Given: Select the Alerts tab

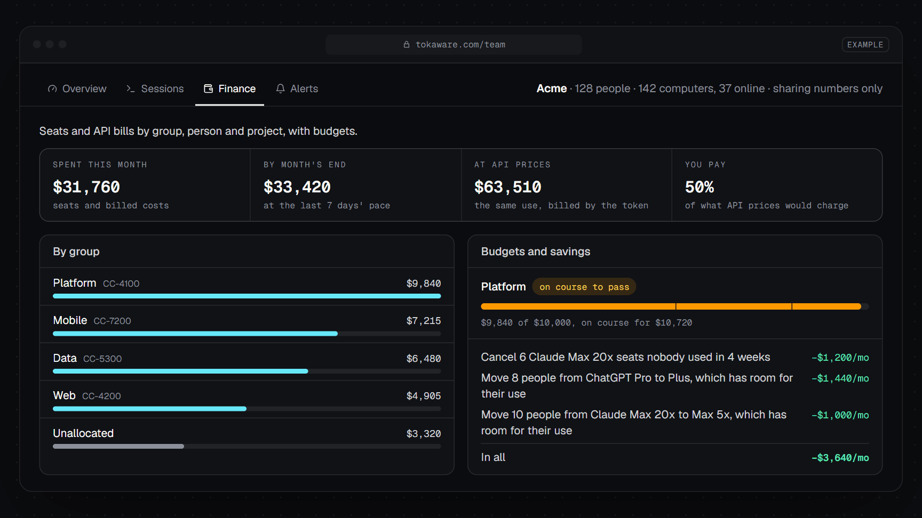Looking at the screenshot, I should [297, 89].
